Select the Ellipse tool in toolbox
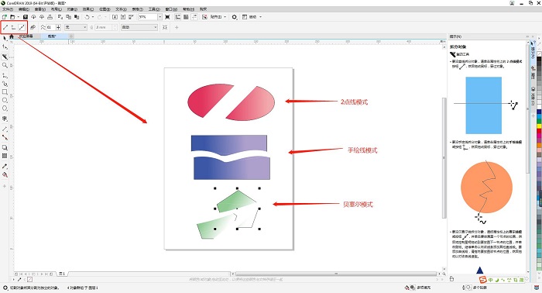The height and width of the screenshot is (293, 542). click(x=5, y=100)
